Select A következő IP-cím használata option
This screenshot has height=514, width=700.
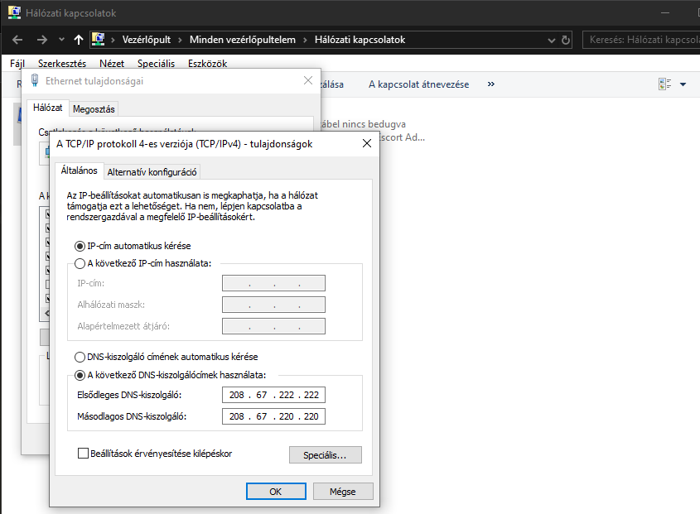(x=80, y=264)
